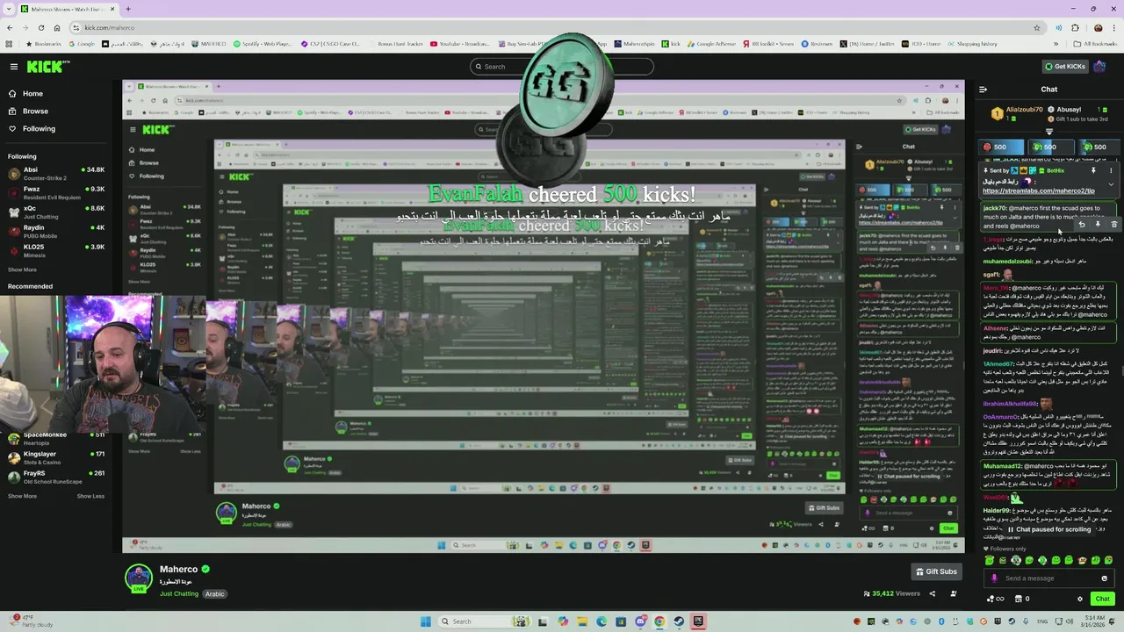Collapse the pinned message chevron
Screen dimensions: 1124x632
pos(1110,185)
